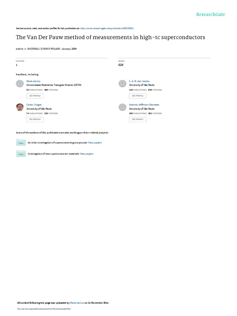Viewport: 237px width, 316px height.
Task: Click Carlos Shigue's profile photo
Action: point(20,107)
